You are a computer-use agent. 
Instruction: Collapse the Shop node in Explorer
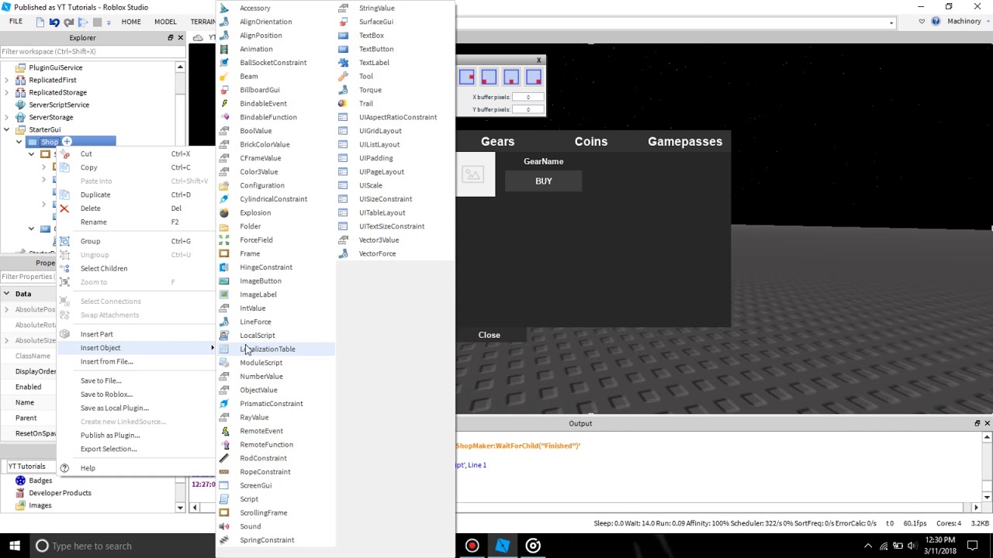19,142
